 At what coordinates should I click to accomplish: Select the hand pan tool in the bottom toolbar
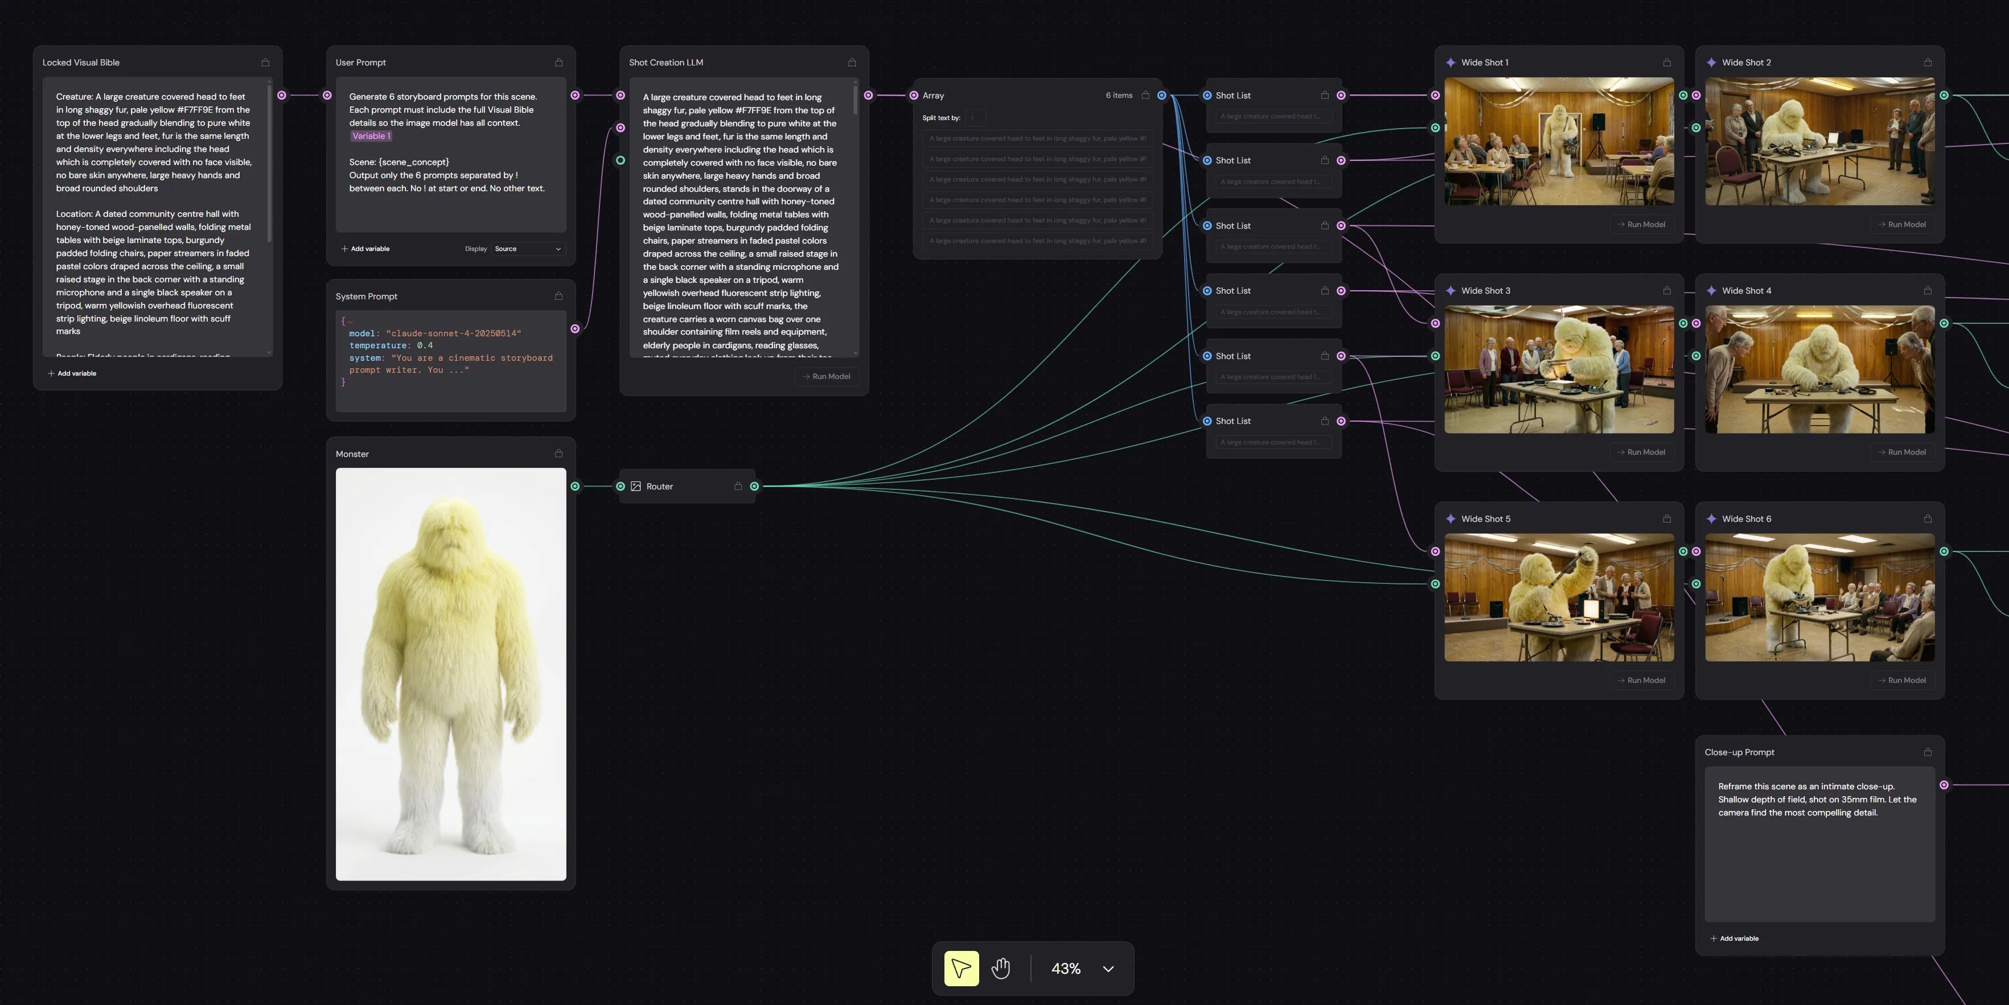point(1001,969)
